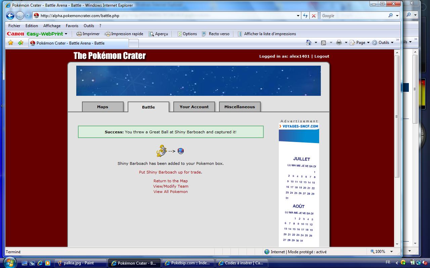Open the zoom level 100% dropdown
430x268 pixels.
tap(391, 252)
